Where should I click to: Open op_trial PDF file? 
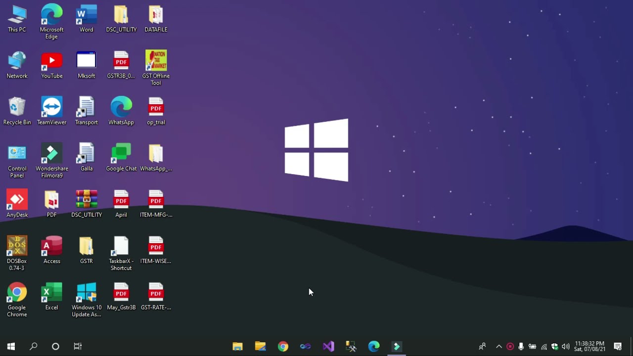[x=156, y=111]
